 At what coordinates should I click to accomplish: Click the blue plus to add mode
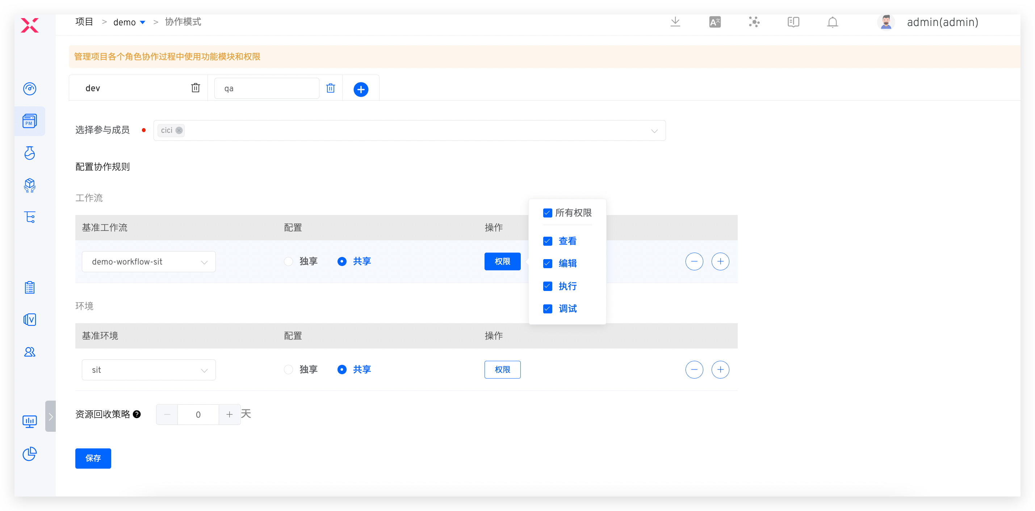coord(360,89)
